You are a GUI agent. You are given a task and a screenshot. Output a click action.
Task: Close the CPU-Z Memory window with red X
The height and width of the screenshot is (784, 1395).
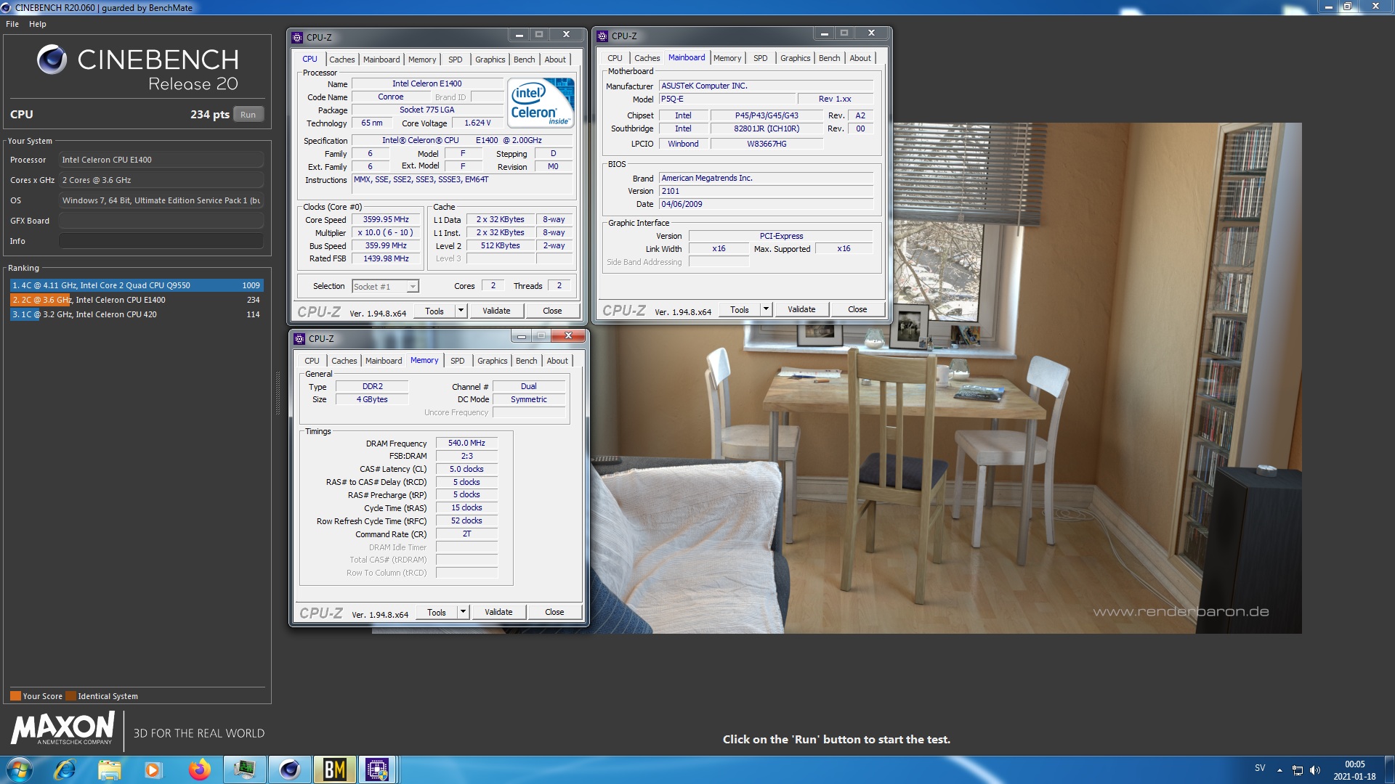[x=569, y=336]
